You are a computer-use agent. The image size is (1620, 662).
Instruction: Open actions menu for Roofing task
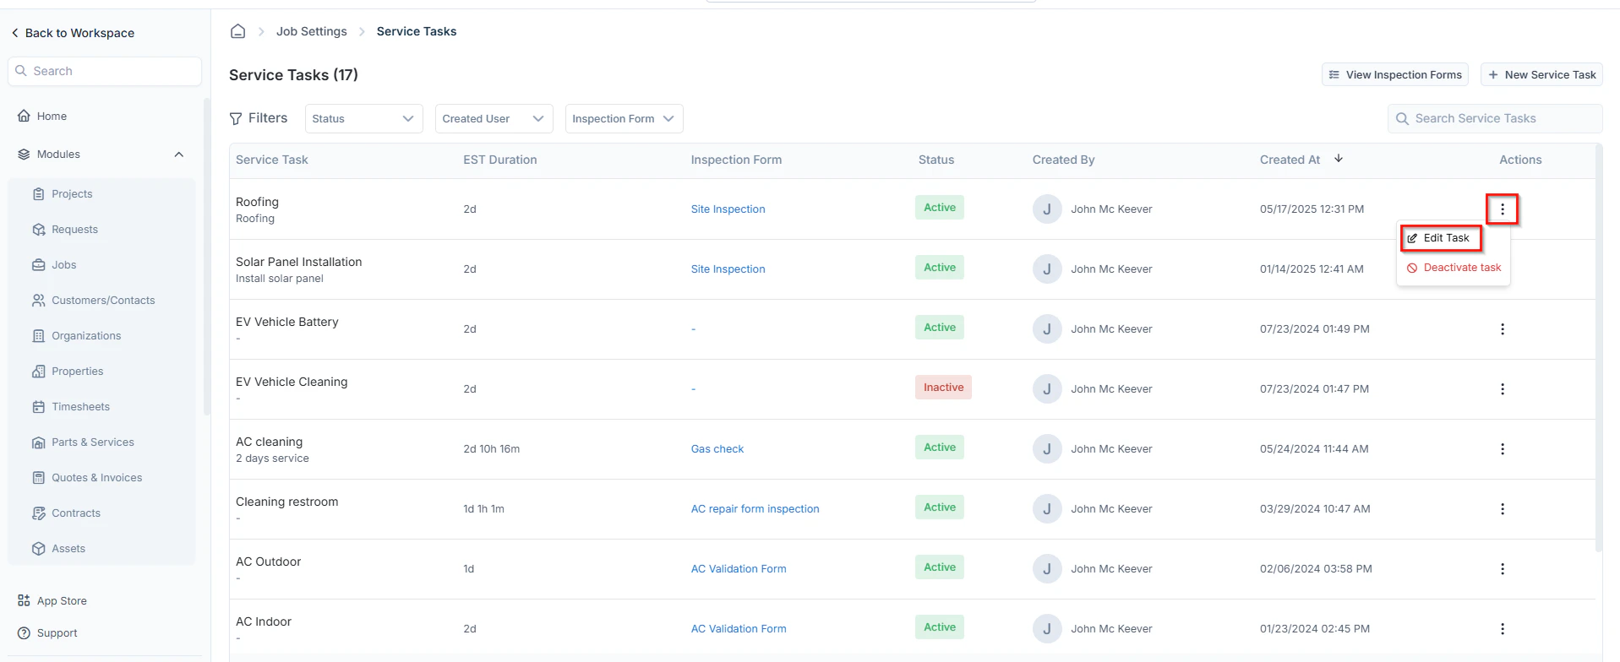click(x=1502, y=209)
